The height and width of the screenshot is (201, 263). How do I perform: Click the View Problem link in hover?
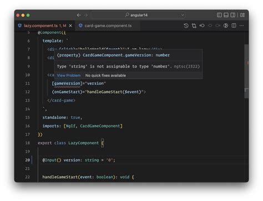tap(69, 75)
